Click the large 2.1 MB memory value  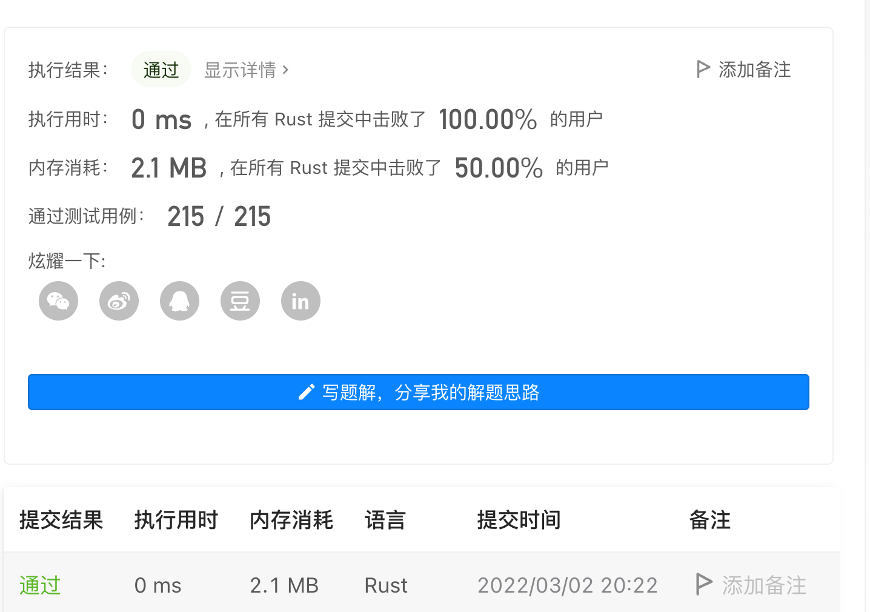tap(169, 168)
